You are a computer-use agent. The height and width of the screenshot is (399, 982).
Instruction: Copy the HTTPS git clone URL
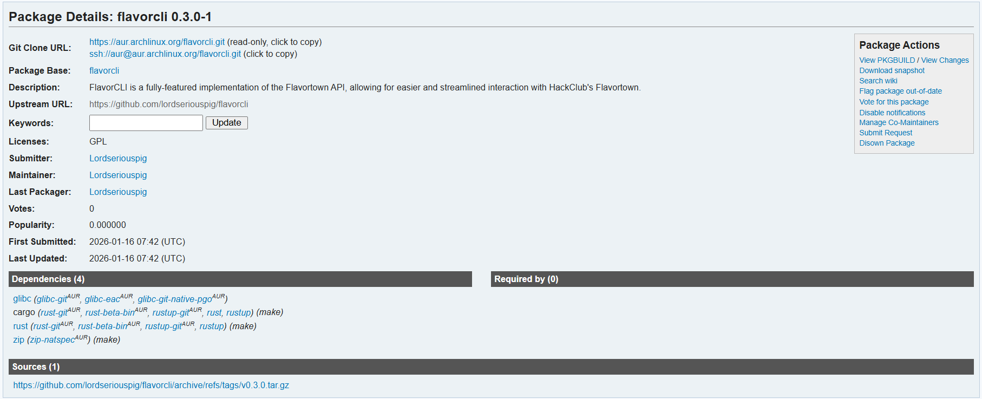pyautogui.click(x=156, y=42)
